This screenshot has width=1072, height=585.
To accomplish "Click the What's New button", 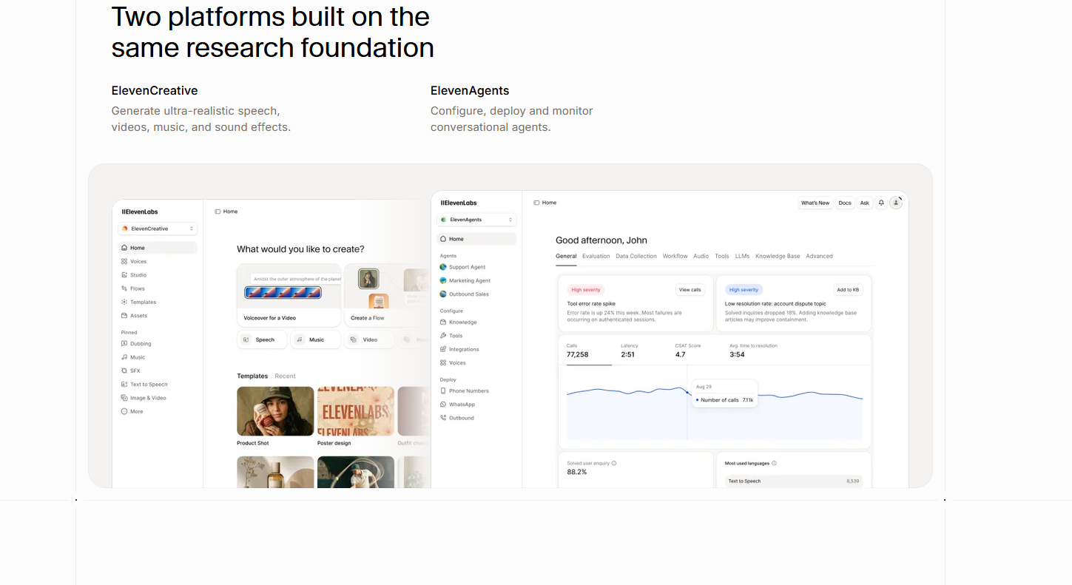I will pyautogui.click(x=815, y=203).
